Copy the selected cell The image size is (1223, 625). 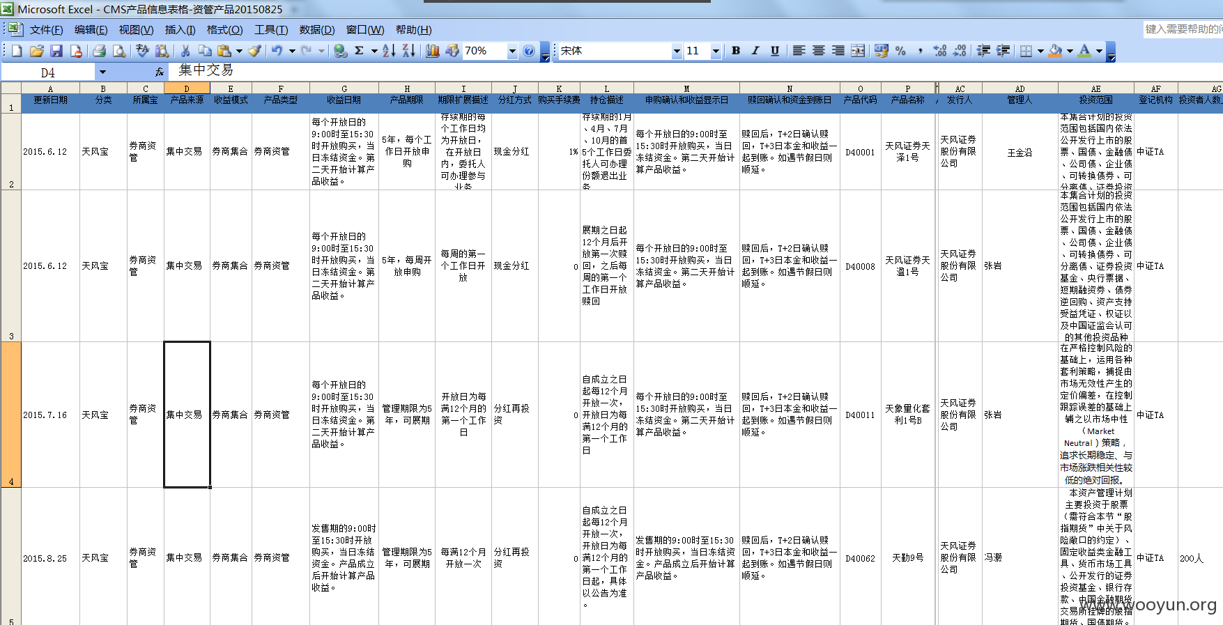tap(205, 51)
